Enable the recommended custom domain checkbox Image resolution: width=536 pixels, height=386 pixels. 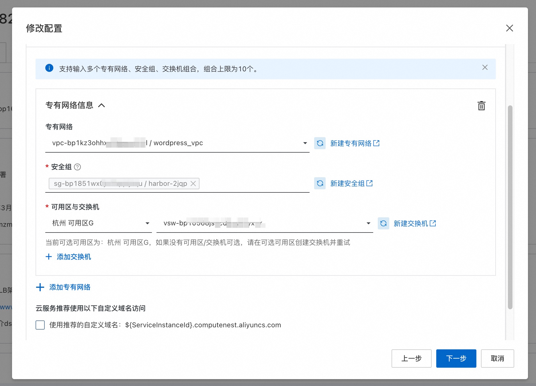(40, 325)
